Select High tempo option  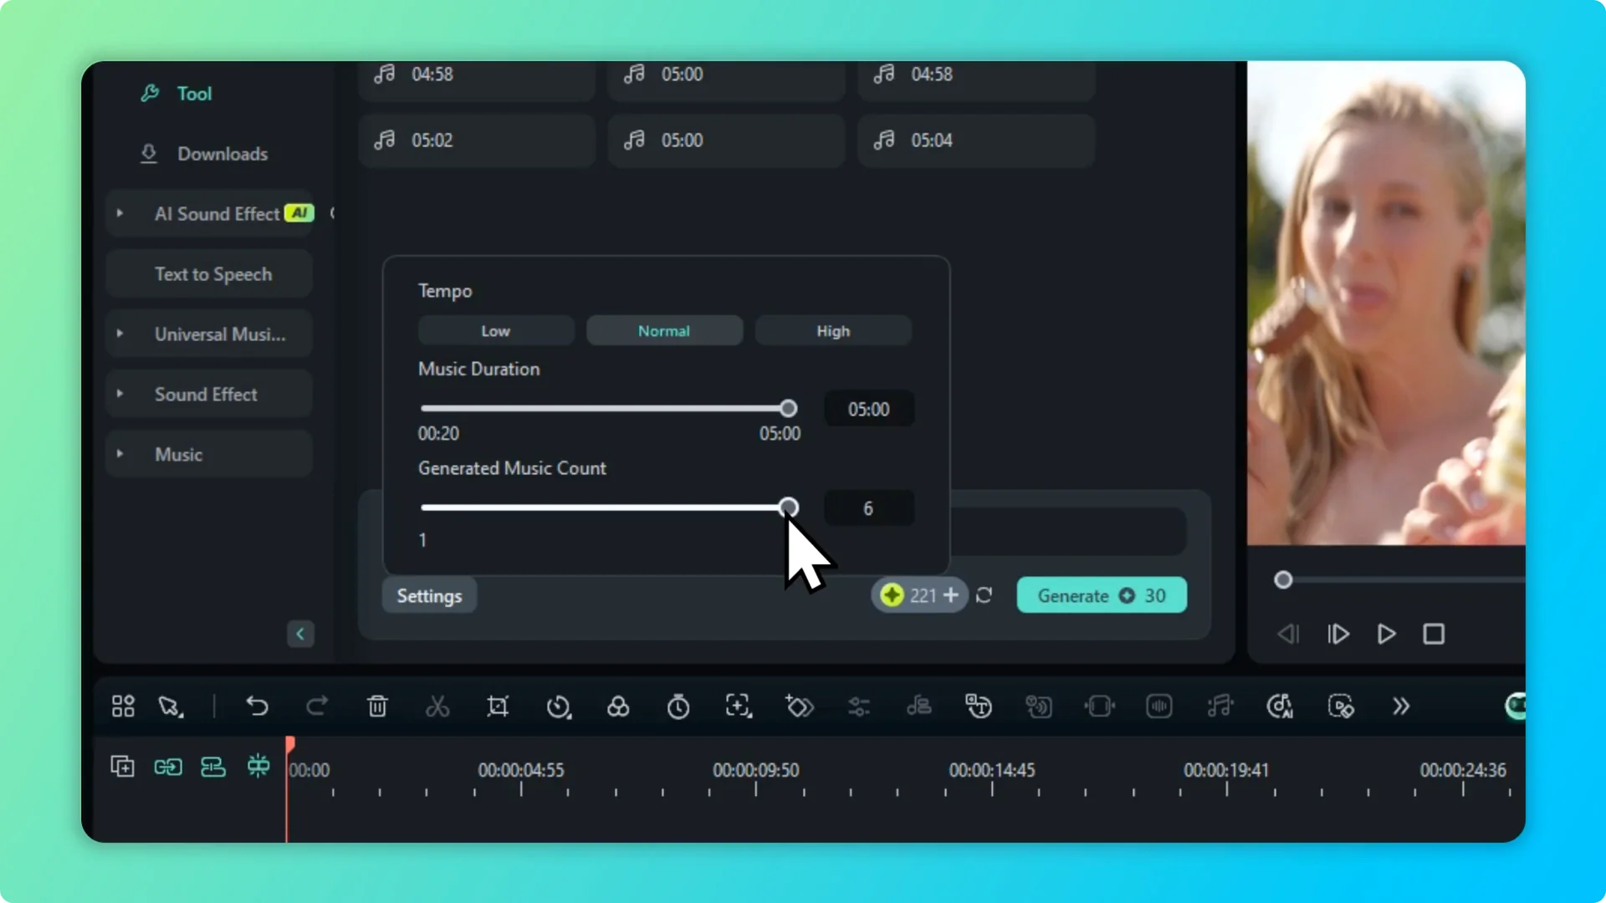click(833, 331)
